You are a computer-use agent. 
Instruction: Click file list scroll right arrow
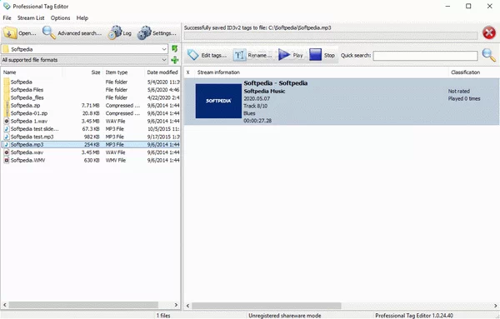tap(176, 305)
